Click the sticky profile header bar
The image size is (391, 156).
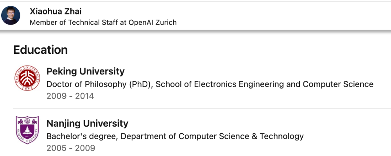click(195, 16)
